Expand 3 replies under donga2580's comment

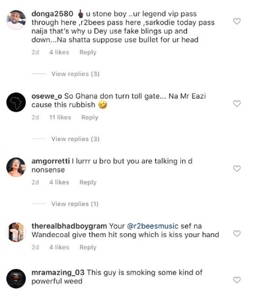tap(75, 74)
